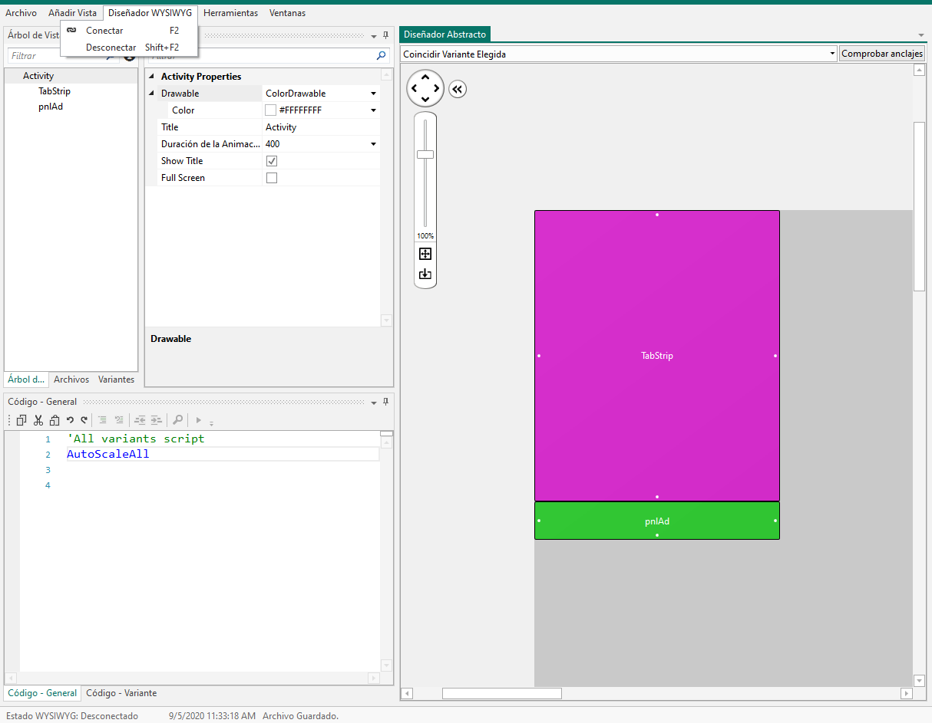
Task: Click the white Color swatch
Action: pyautogui.click(x=270, y=110)
